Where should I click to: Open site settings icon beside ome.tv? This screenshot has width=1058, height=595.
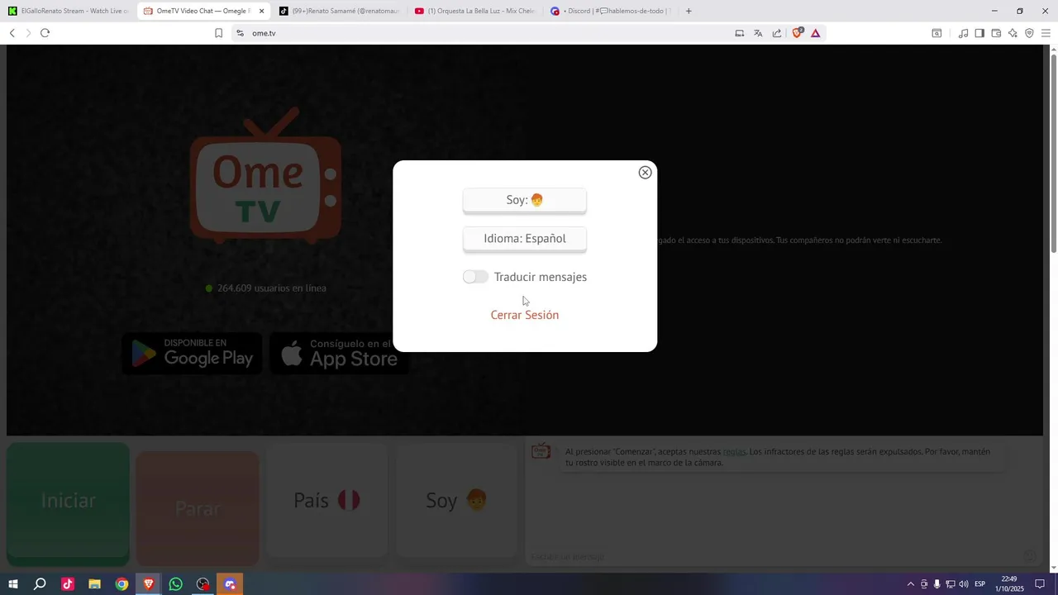pyautogui.click(x=240, y=33)
